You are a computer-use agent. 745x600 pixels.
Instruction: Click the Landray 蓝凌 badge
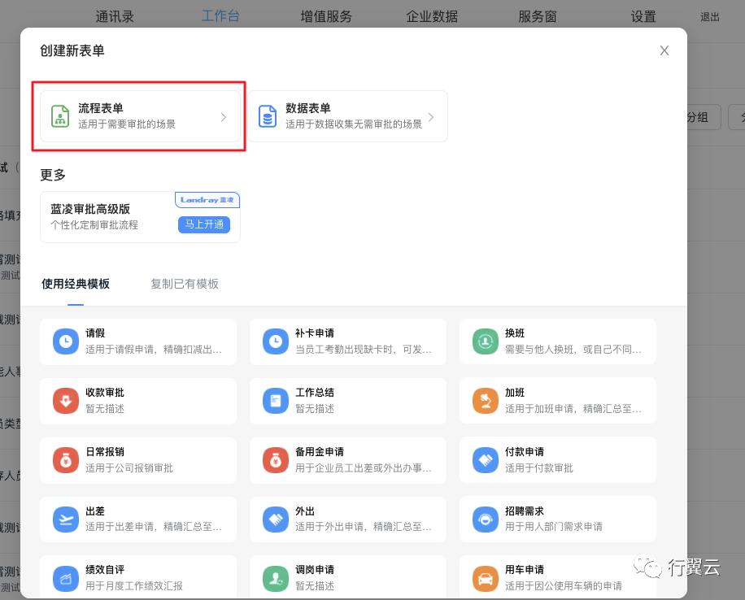(x=207, y=200)
